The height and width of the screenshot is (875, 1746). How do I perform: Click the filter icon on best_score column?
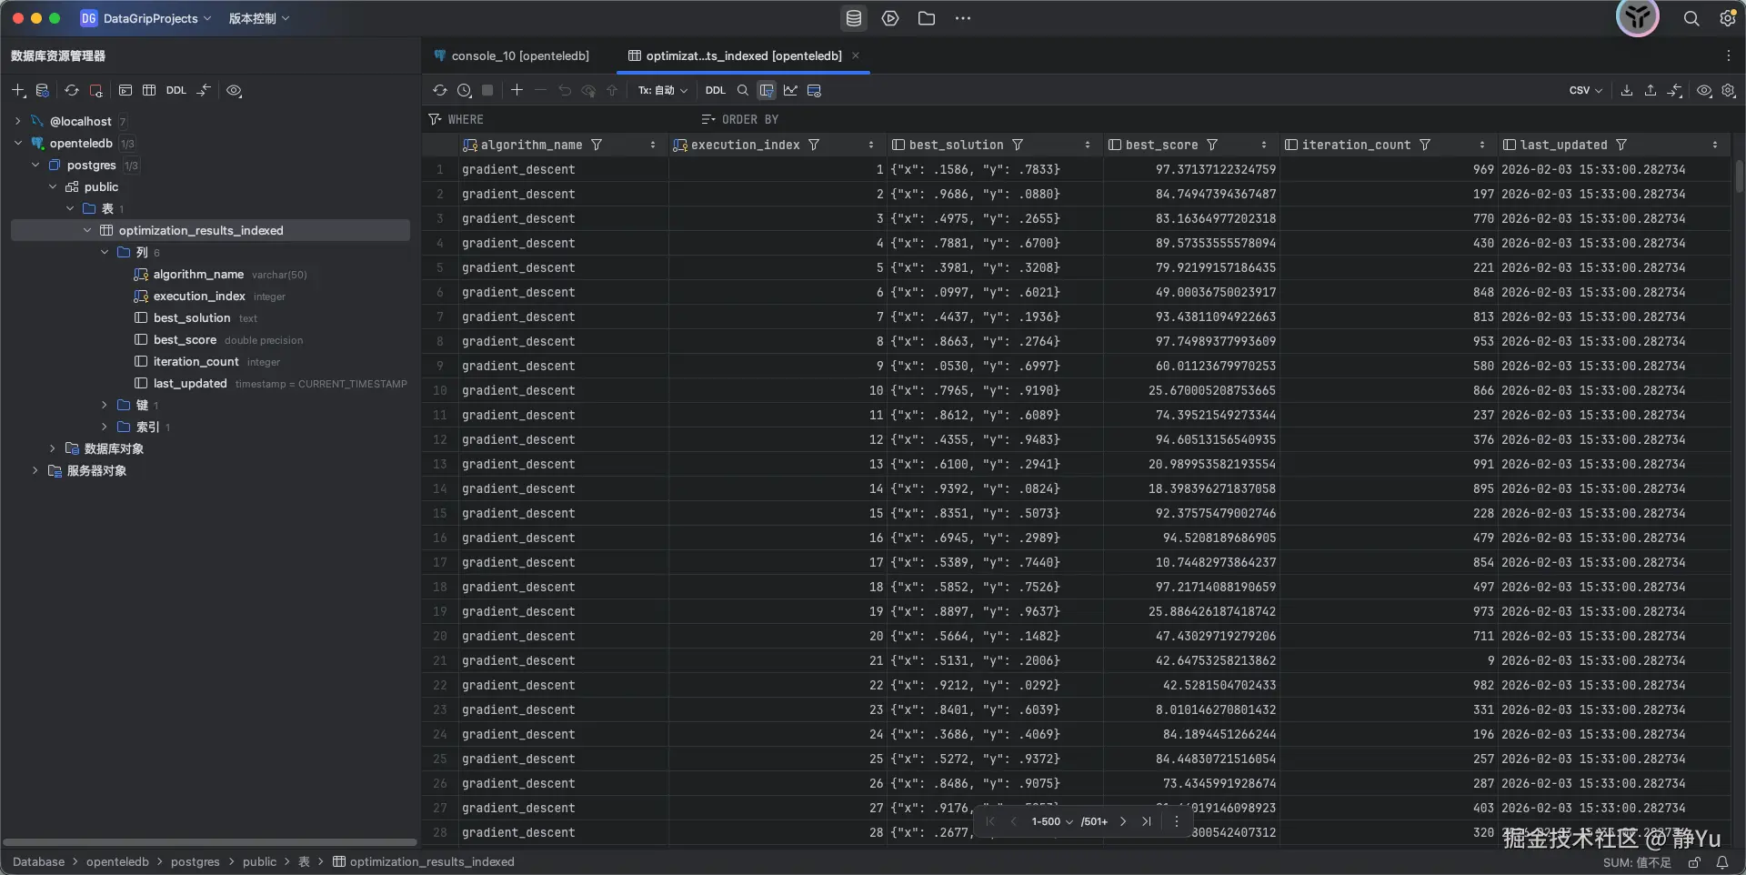tap(1212, 145)
